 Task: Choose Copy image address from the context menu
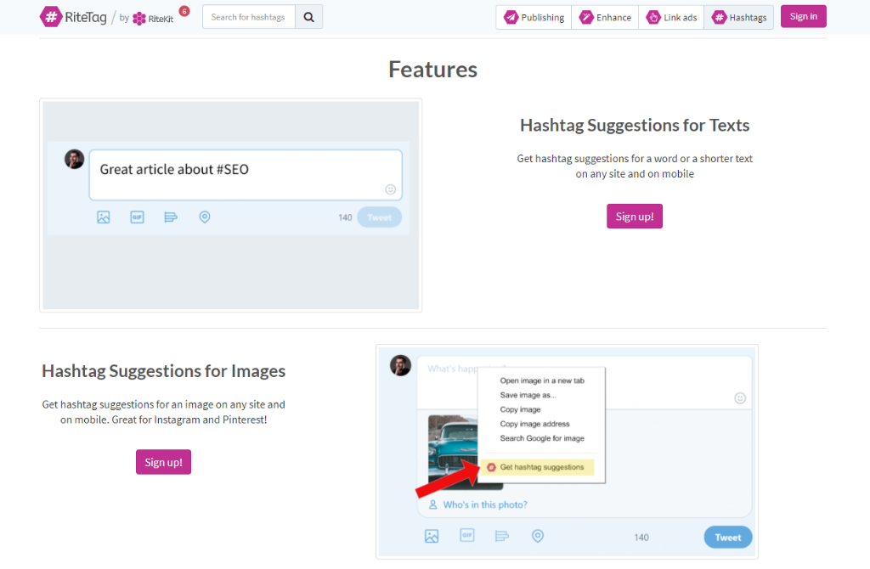pyautogui.click(x=535, y=424)
